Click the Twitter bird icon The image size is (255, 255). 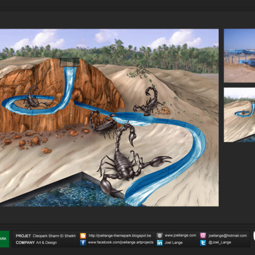click(x=203, y=243)
